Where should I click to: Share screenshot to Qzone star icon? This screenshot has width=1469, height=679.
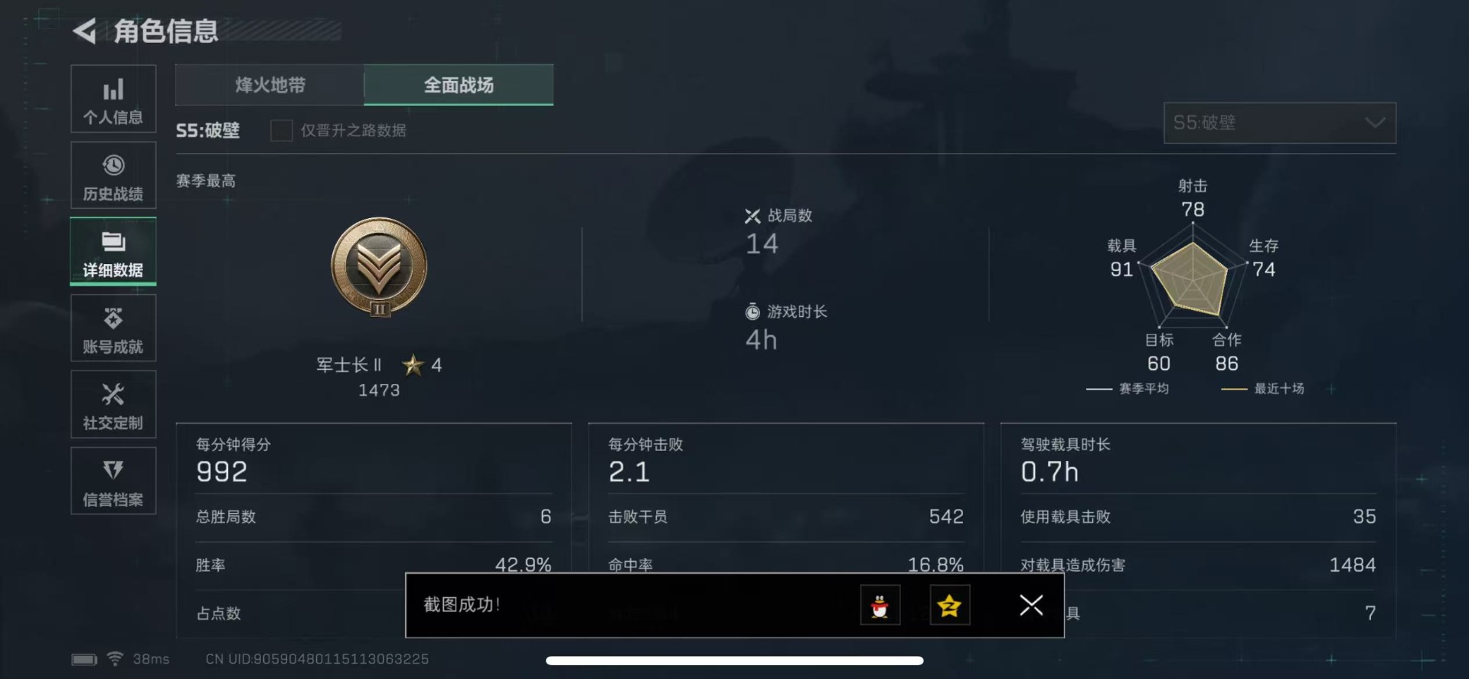(949, 606)
